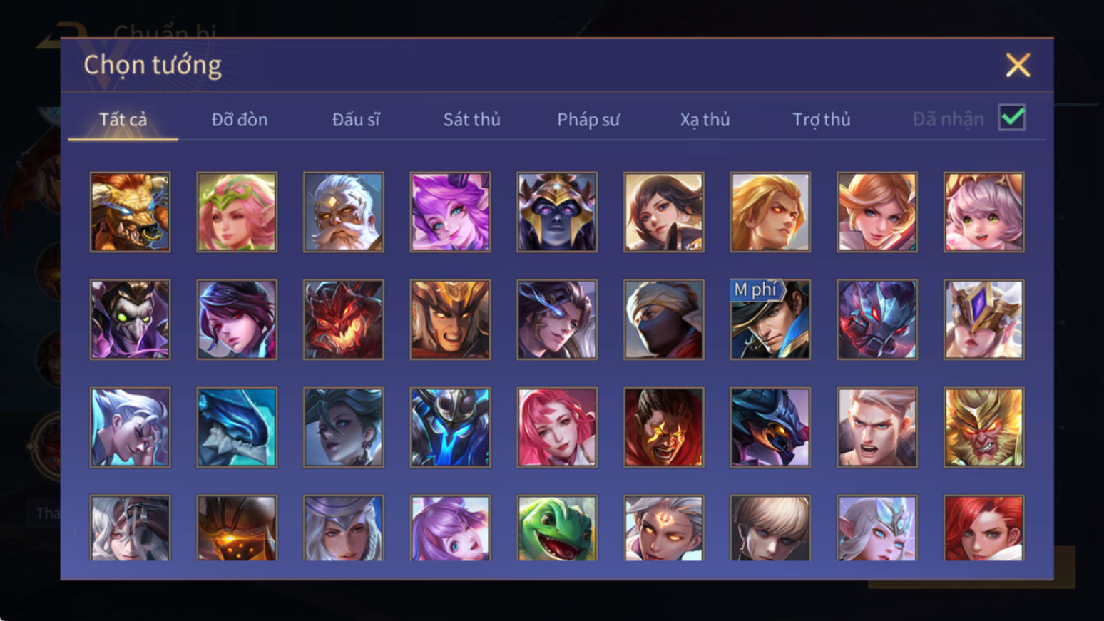Image resolution: width=1104 pixels, height=621 pixels.
Task: Switch to the 'Đỡ đòn' tab
Action: (x=240, y=119)
